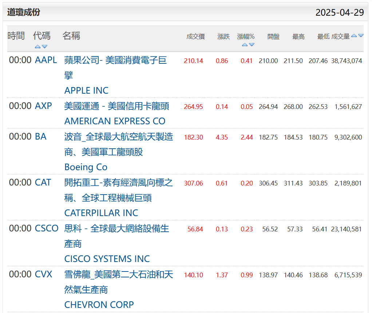Select BA volume 9,302,600

point(348,137)
